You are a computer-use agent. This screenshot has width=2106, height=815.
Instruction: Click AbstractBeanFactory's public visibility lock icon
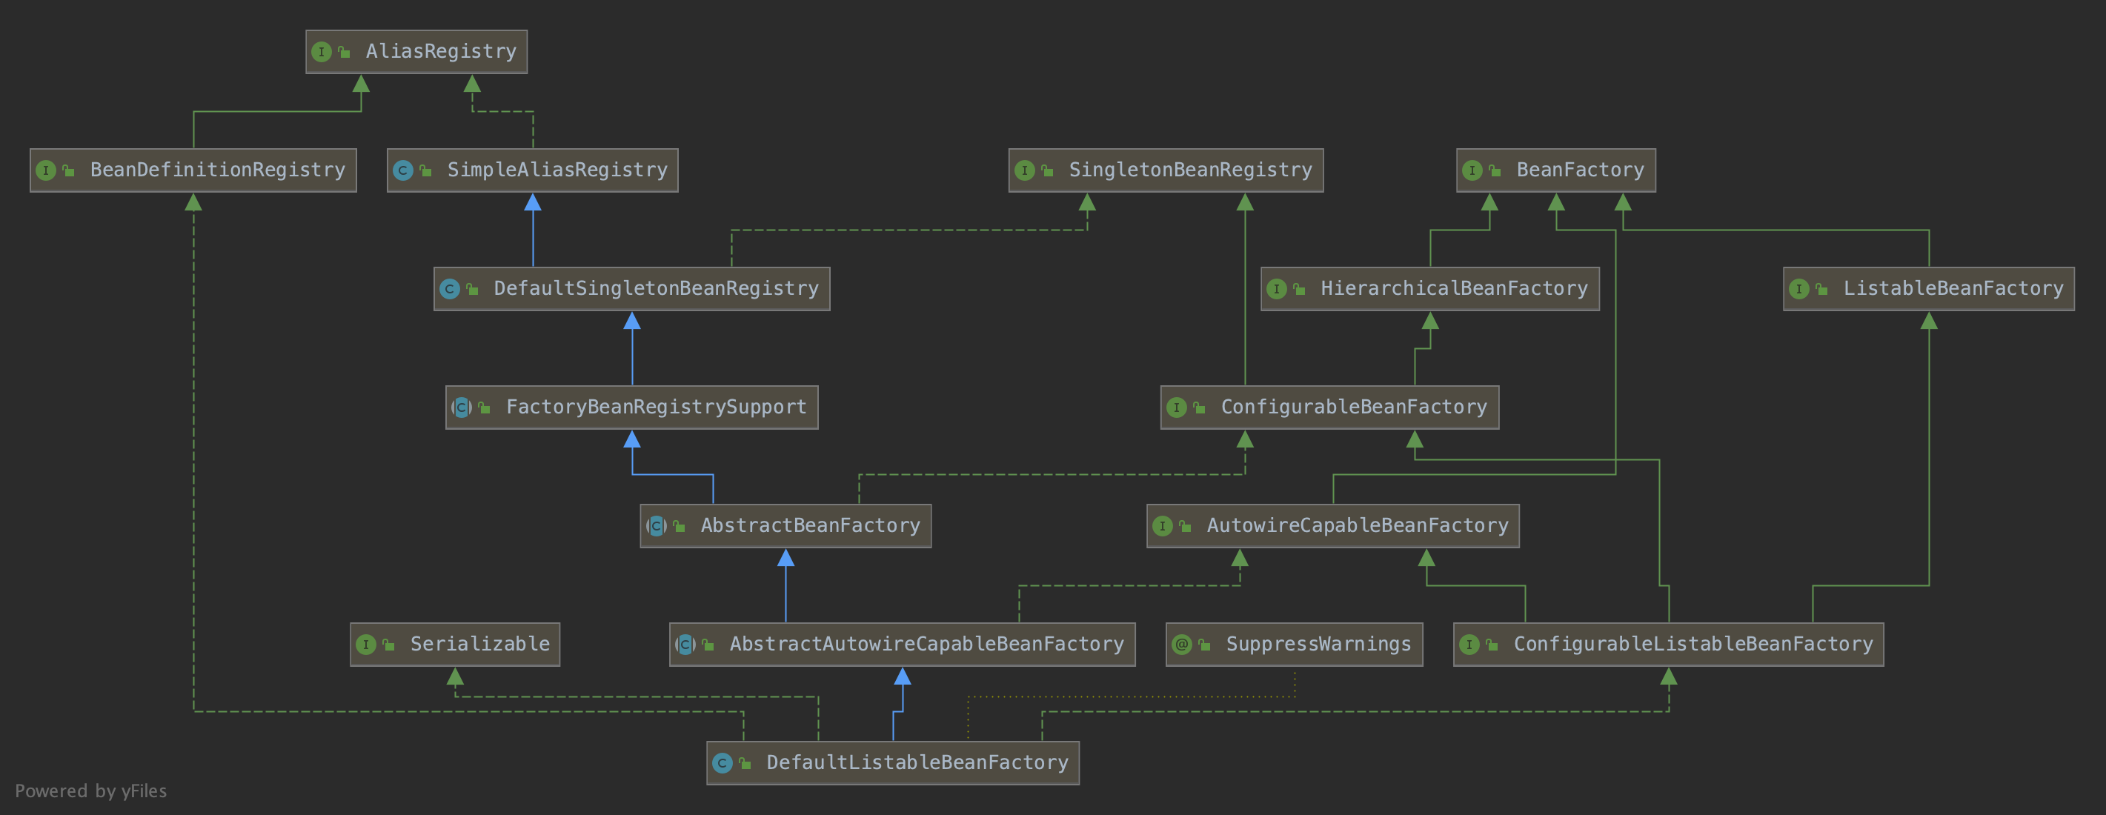680,527
